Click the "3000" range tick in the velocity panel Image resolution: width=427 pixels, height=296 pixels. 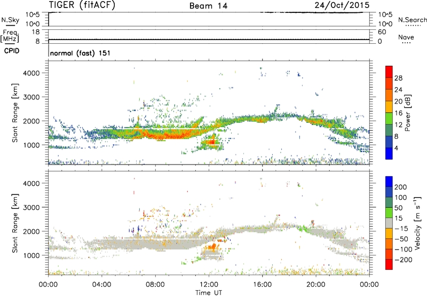tap(31, 207)
